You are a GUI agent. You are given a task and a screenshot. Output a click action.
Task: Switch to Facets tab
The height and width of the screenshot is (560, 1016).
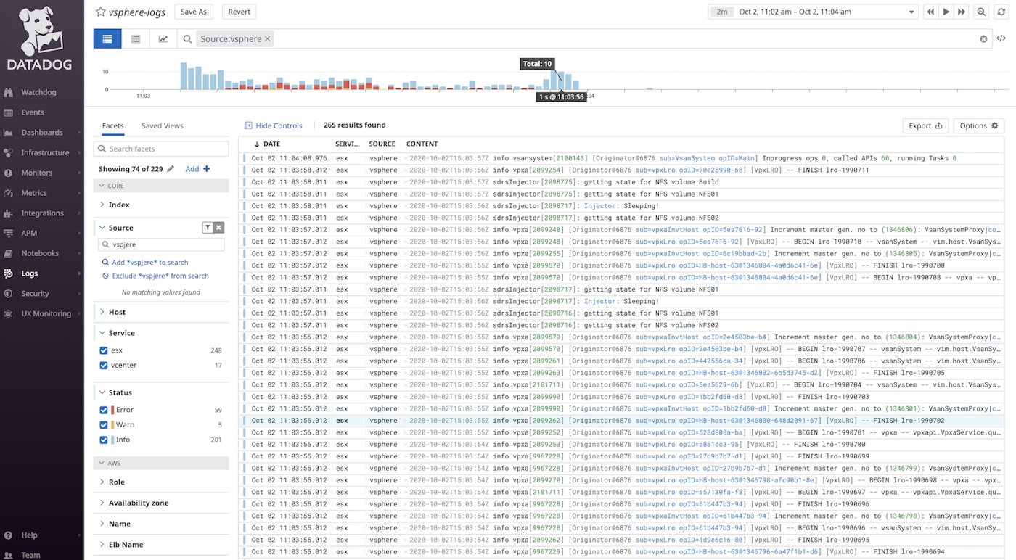[112, 125]
